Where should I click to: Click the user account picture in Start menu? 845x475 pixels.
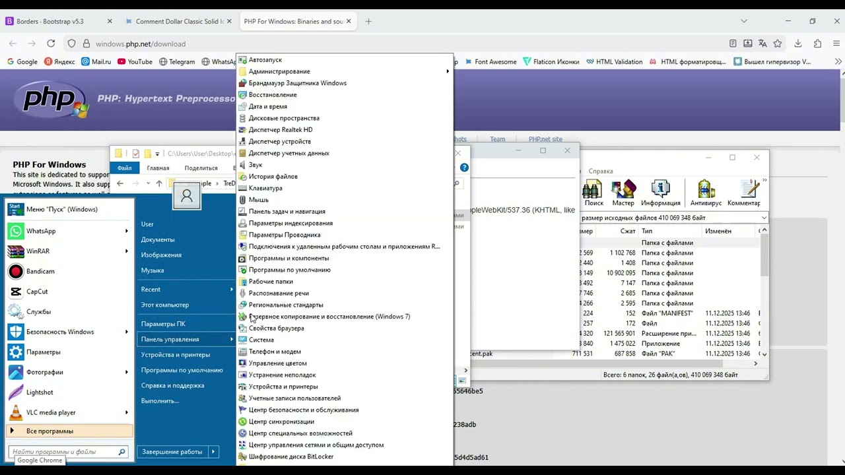point(187,196)
